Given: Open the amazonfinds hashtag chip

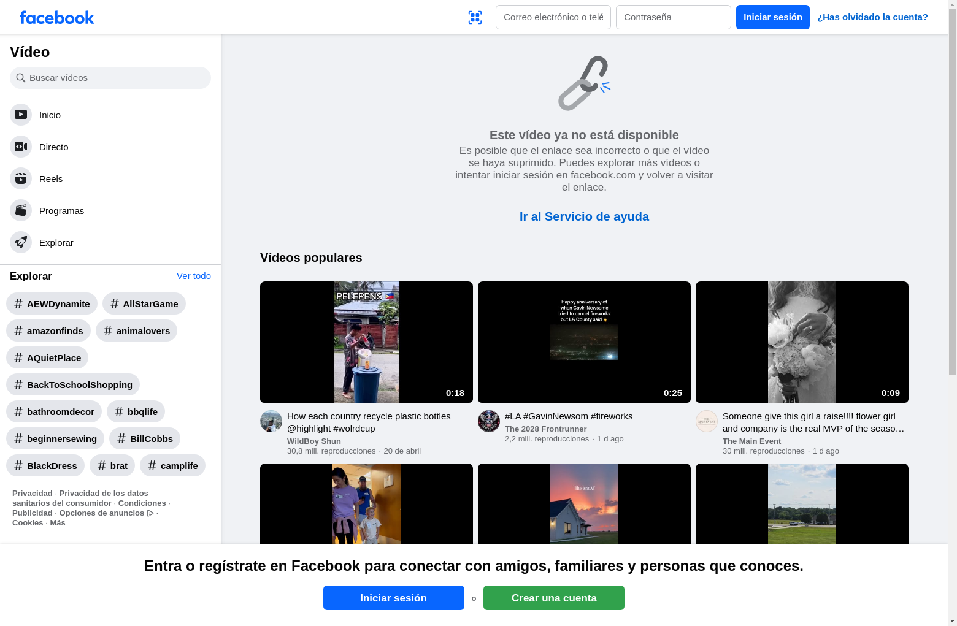Looking at the screenshot, I should click(x=48, y=330).
